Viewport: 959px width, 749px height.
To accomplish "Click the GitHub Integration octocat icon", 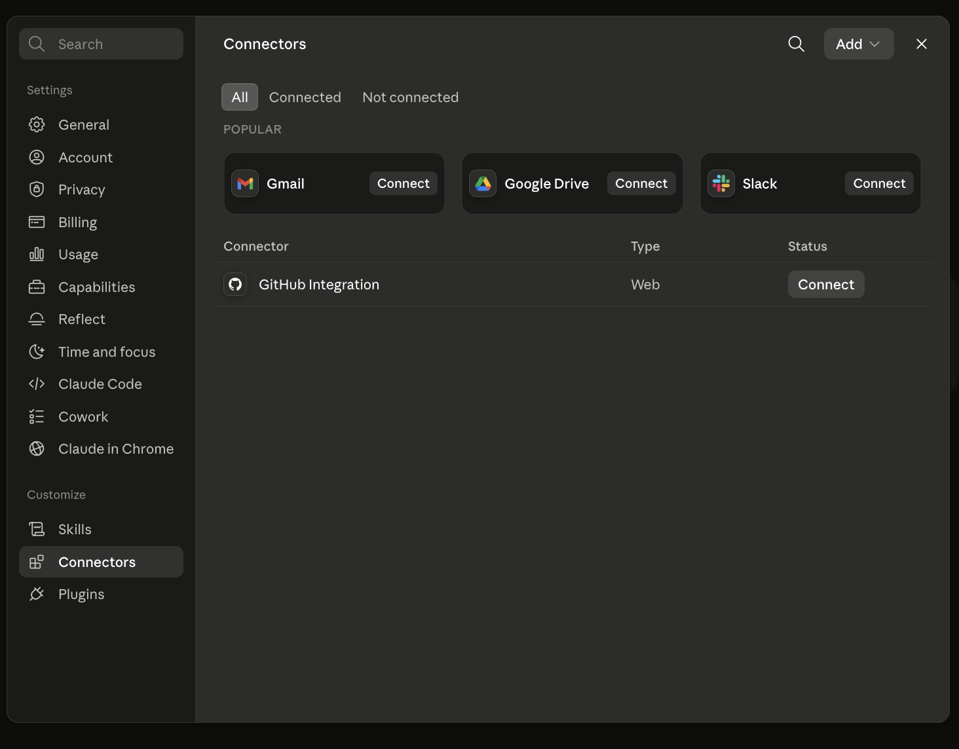I will tap(235, 284).
